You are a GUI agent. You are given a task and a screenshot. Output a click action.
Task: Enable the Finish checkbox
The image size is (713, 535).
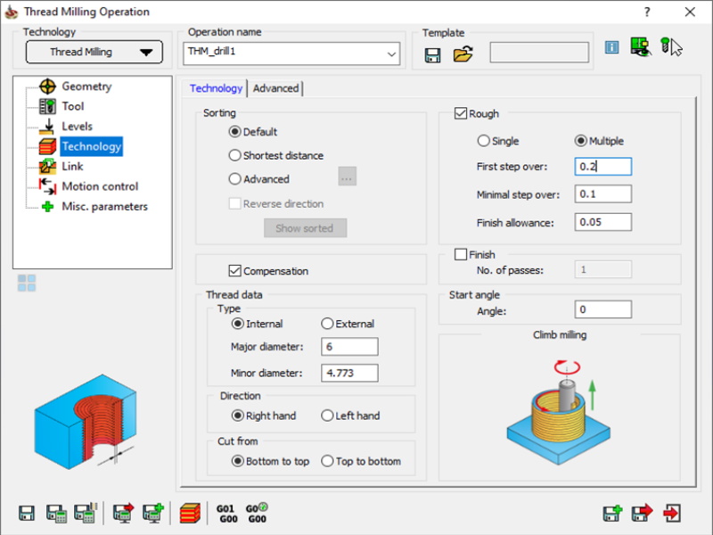coord(461,255)
